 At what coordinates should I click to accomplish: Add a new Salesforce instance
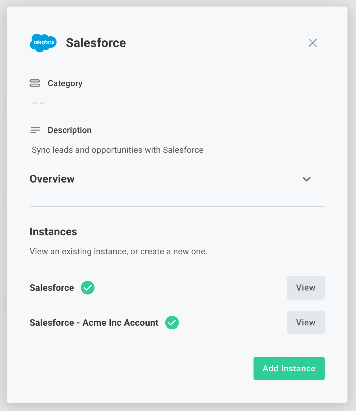tap(289, 368)
